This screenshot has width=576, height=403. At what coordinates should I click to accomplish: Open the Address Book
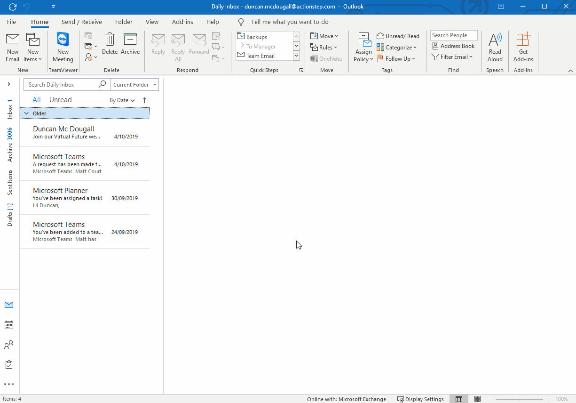(453, 46)
